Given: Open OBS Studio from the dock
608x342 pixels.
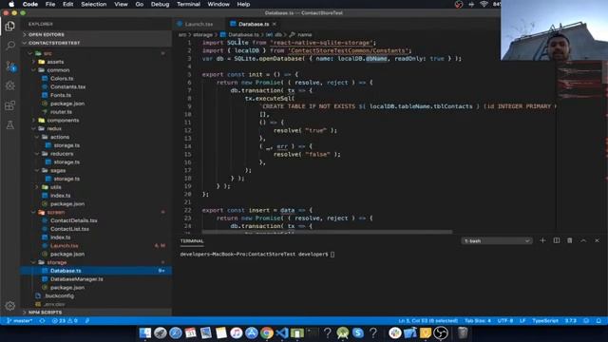Looking at the screenshot, I should pyautogui.click(x=441, y=333).
